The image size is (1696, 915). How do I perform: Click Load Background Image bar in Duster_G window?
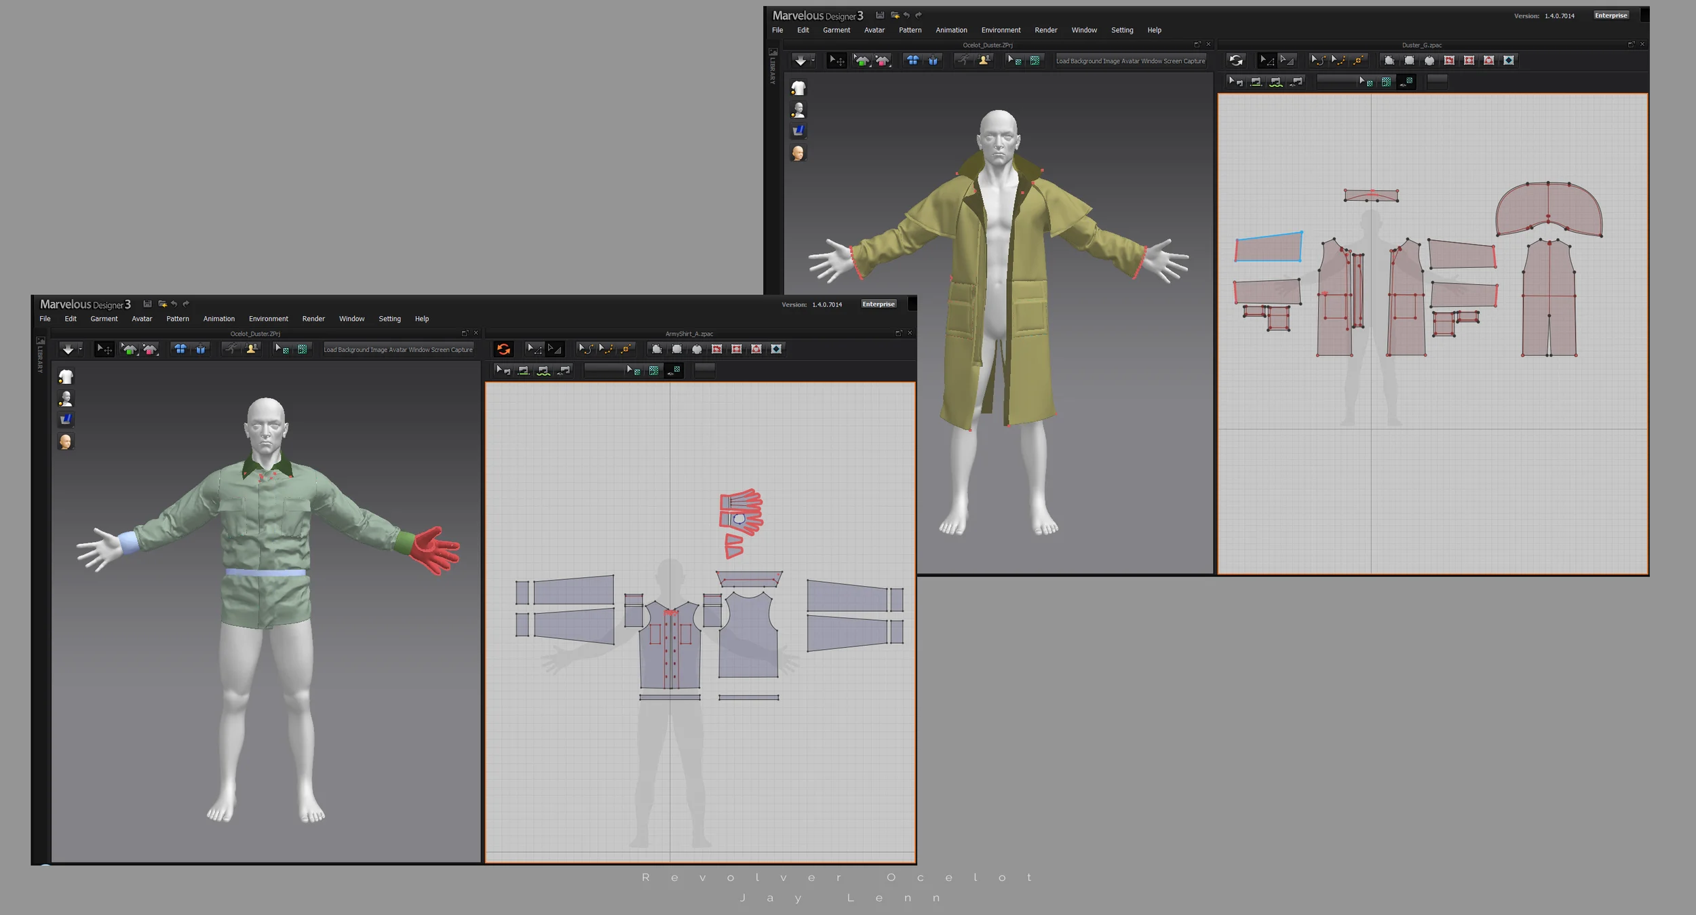pos(1131,60)
